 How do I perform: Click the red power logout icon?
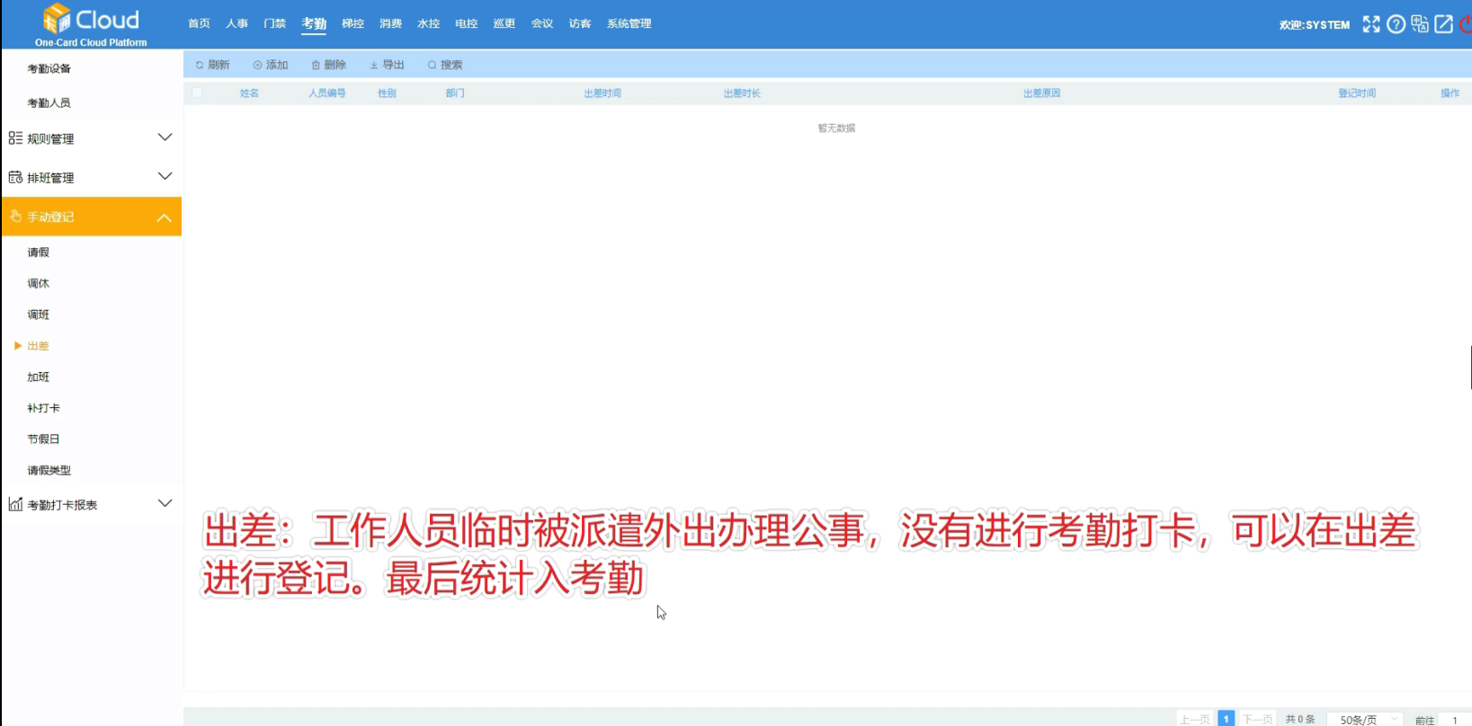pos(1466,24)
